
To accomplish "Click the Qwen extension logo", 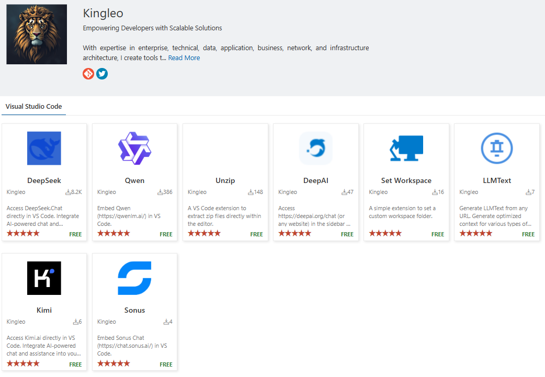I will click(x=134, y=148).
